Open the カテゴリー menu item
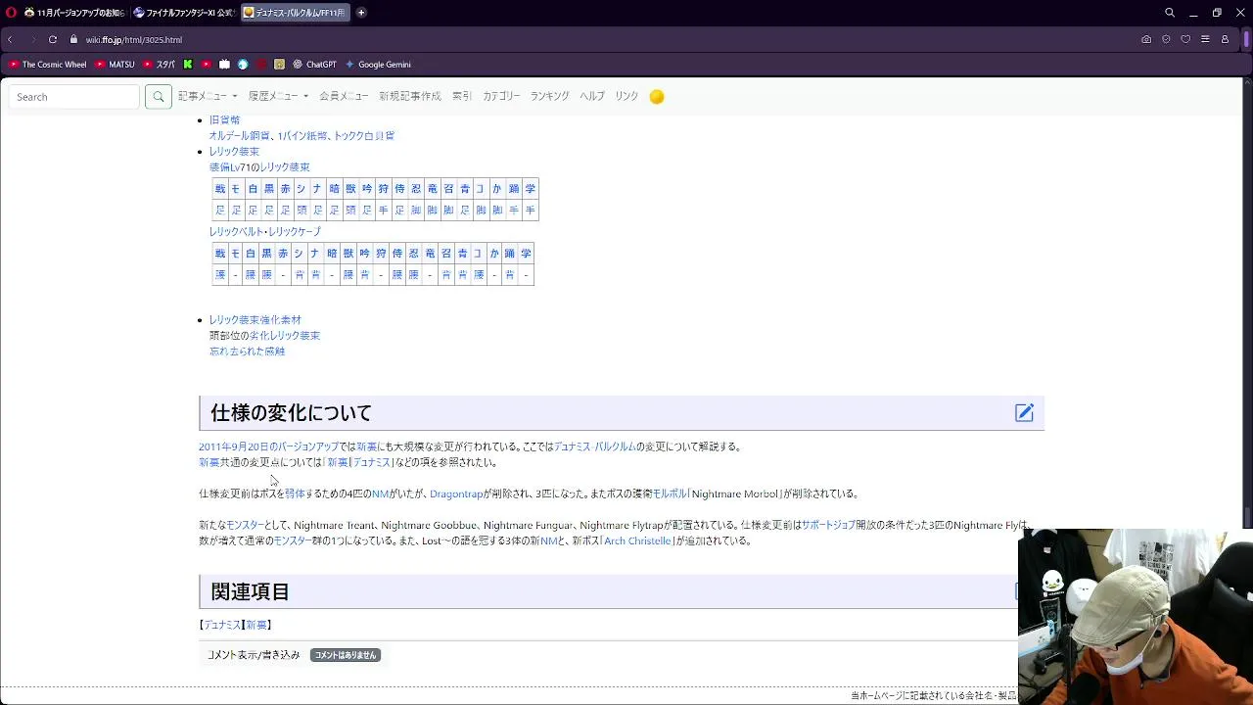Screen dimensions: 1253x705 (x=501, y=97)
